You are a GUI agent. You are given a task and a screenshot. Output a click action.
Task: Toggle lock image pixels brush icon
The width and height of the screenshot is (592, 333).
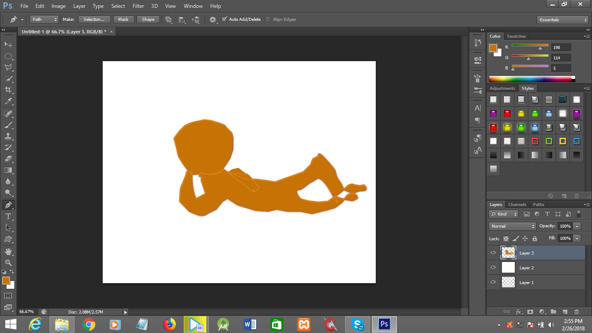515,238
